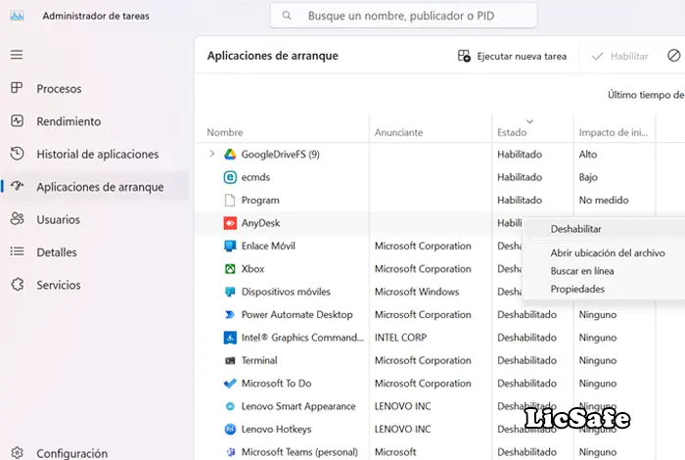Select the Lenovo Hotkeys row name
Viewport: 685px width, 460px height.
[x=276, y=429]
